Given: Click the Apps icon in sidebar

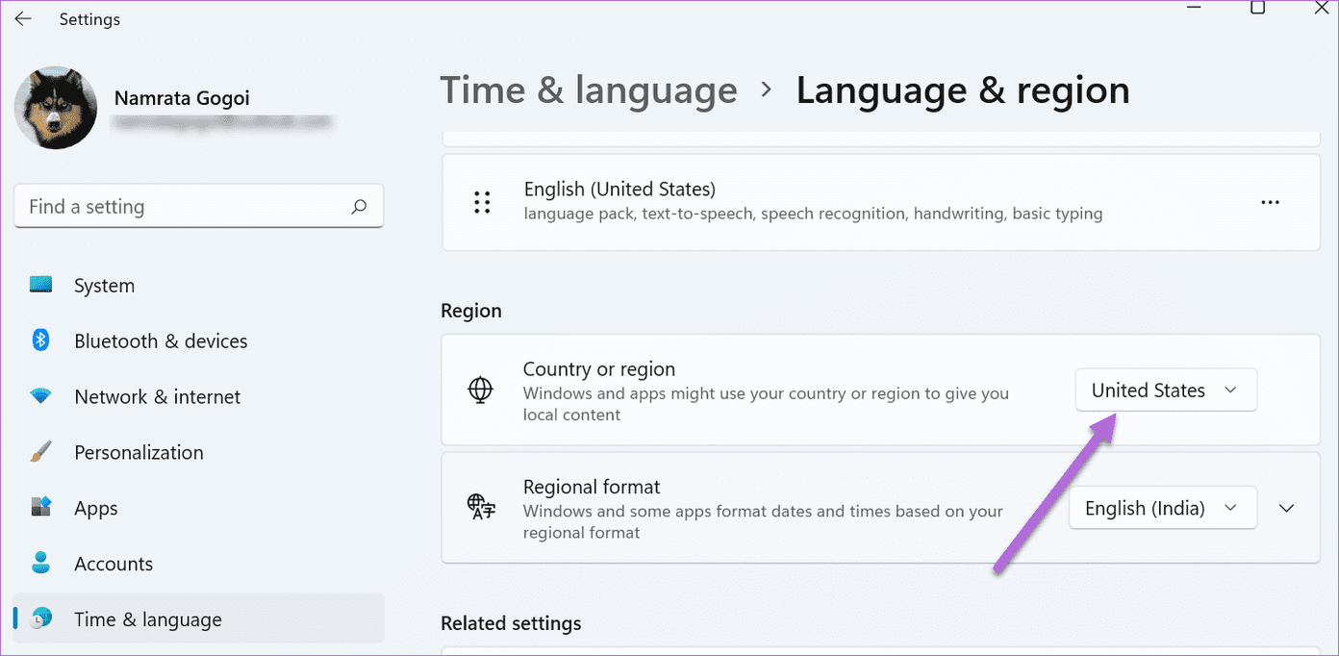Looking at the screenshot, I should [40, 507].
